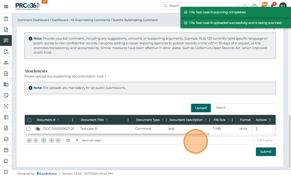
Task: Open the document page sidebar icon below the courthouse
Action: click(x=6, y=30)
